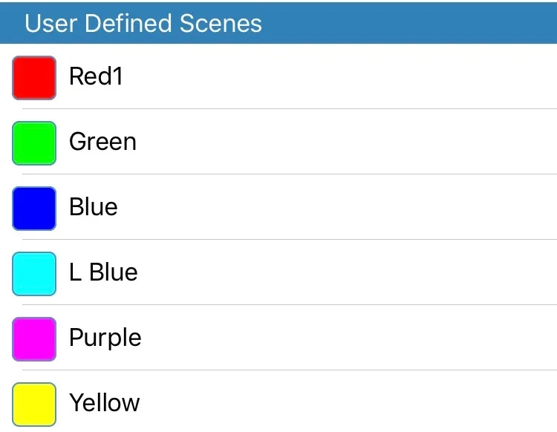Screen dimensions: 557x432
Task: Choose the Green scene name
Action: point(102,141)
